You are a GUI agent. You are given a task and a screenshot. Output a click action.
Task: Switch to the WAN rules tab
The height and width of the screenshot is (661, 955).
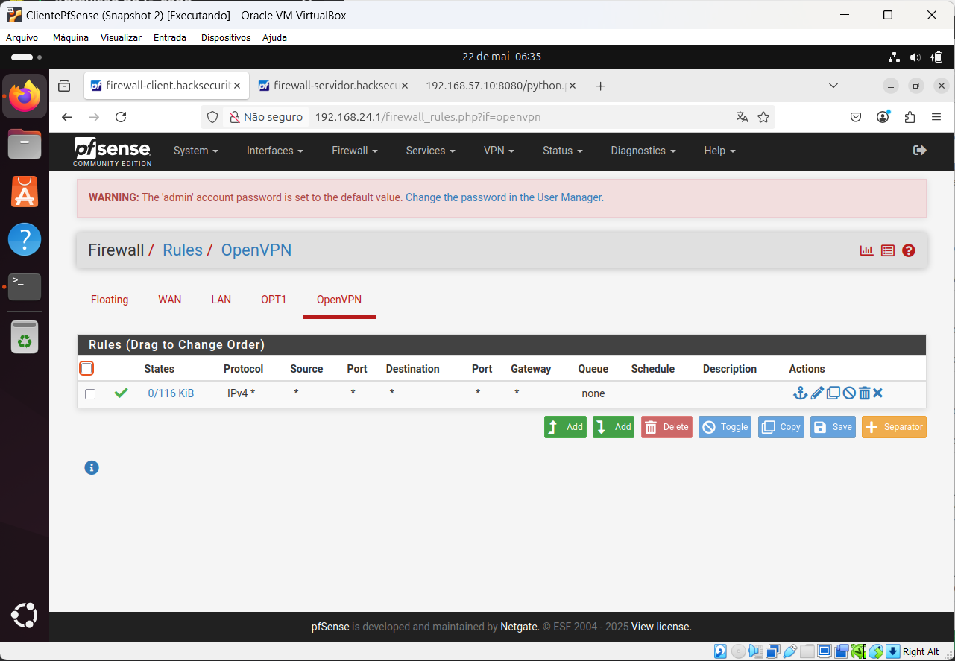pos(170,300)
